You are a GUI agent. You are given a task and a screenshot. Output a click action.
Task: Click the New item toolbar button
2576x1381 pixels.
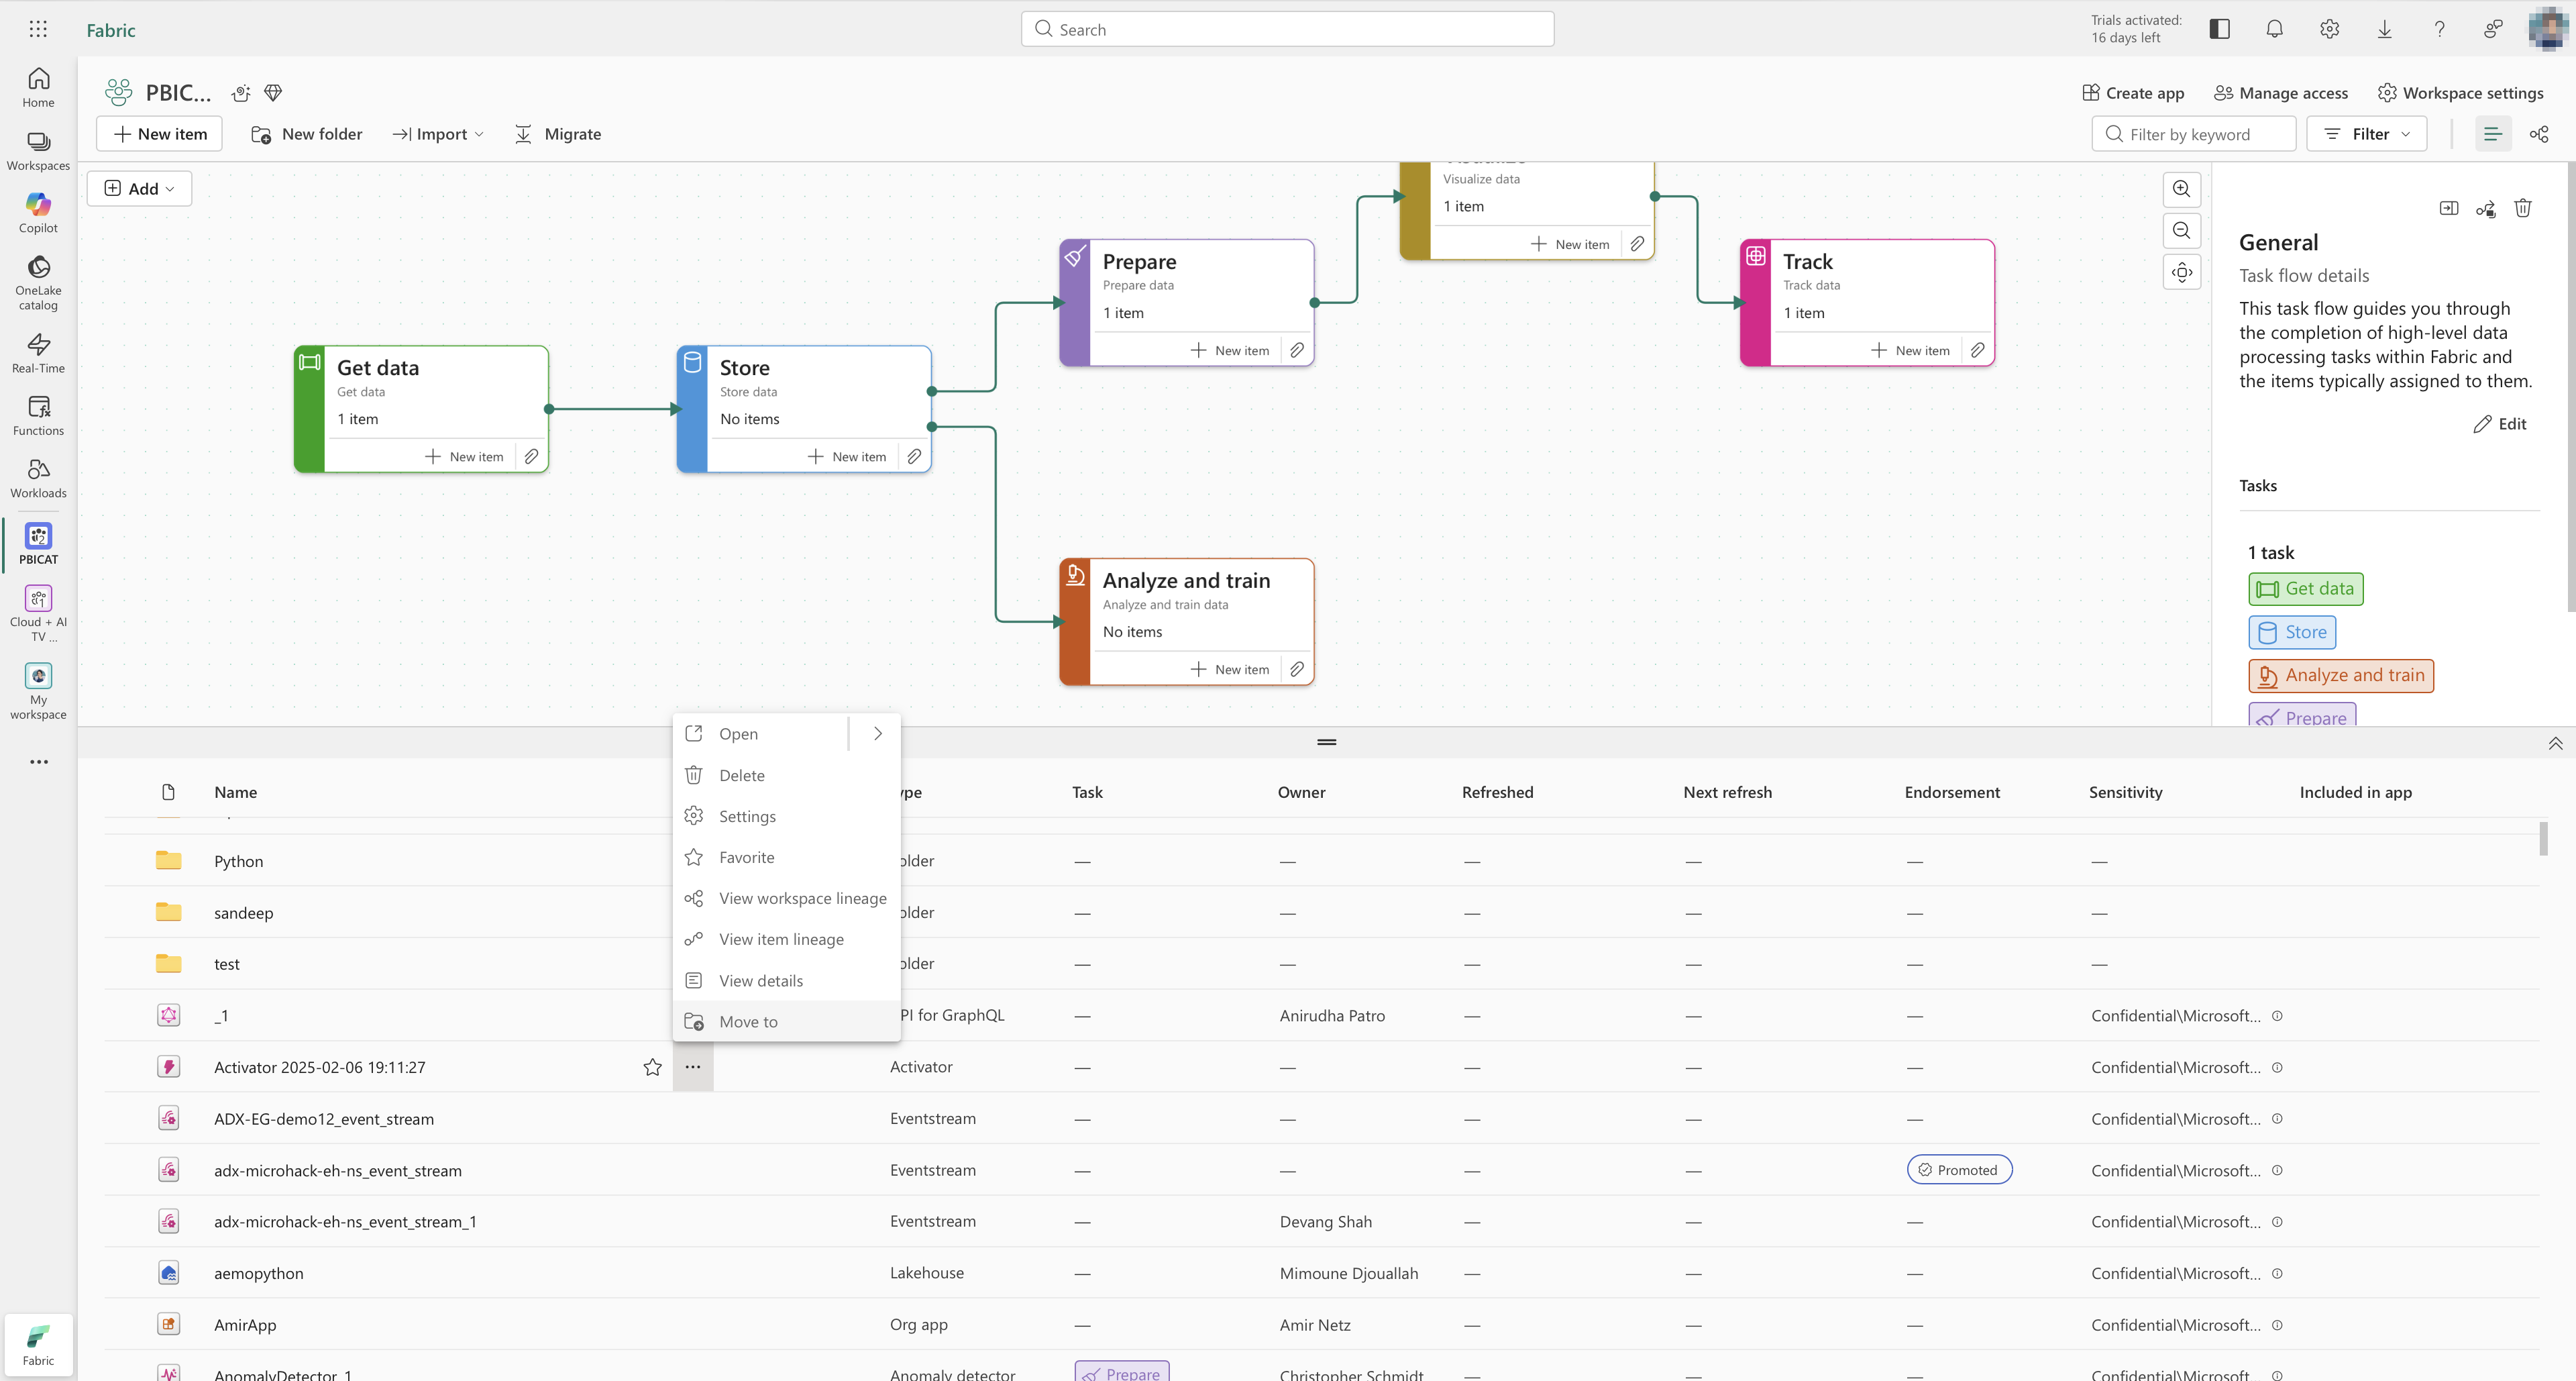(x=160, y=134)
